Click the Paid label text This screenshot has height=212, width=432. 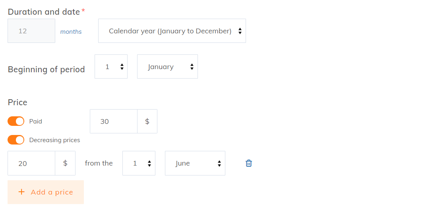(x=36, y=121)
